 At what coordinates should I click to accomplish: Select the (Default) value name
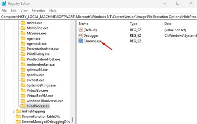pos(90,30)
